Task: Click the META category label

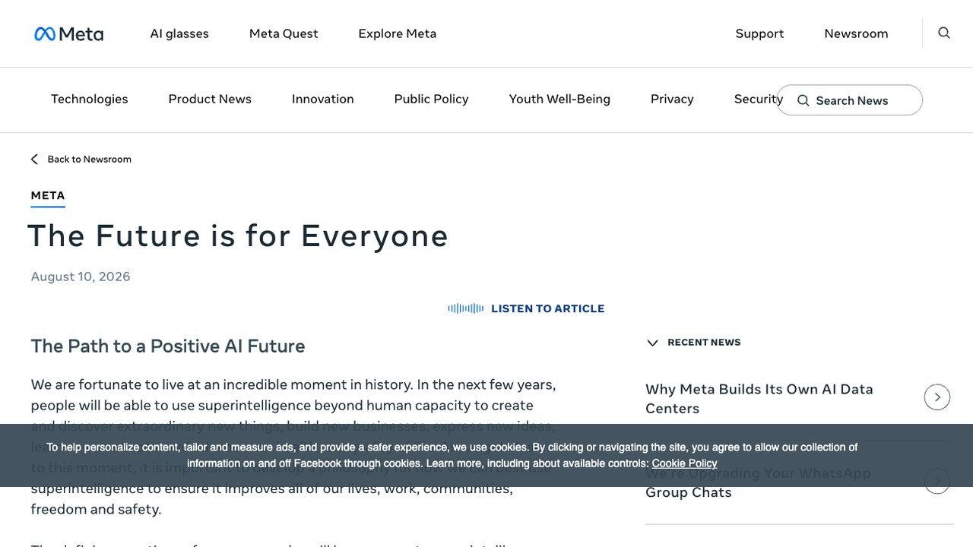Action: 48,196
